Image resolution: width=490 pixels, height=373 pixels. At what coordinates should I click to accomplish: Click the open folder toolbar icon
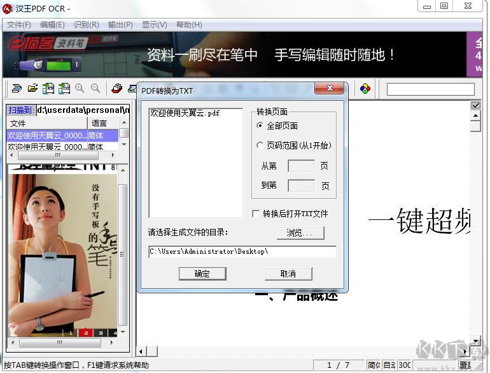pyautogui.click(x=32, y=89)
